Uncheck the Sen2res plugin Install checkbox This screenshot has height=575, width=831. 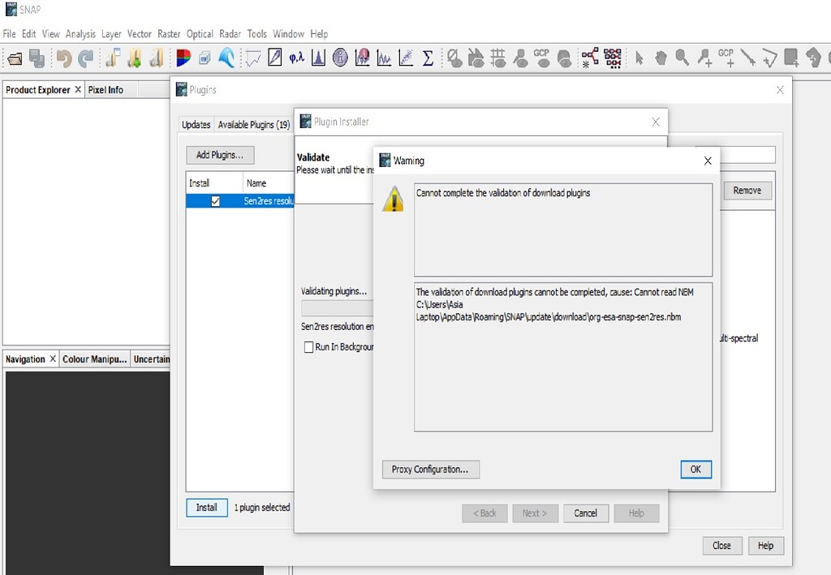click(216, 202)
